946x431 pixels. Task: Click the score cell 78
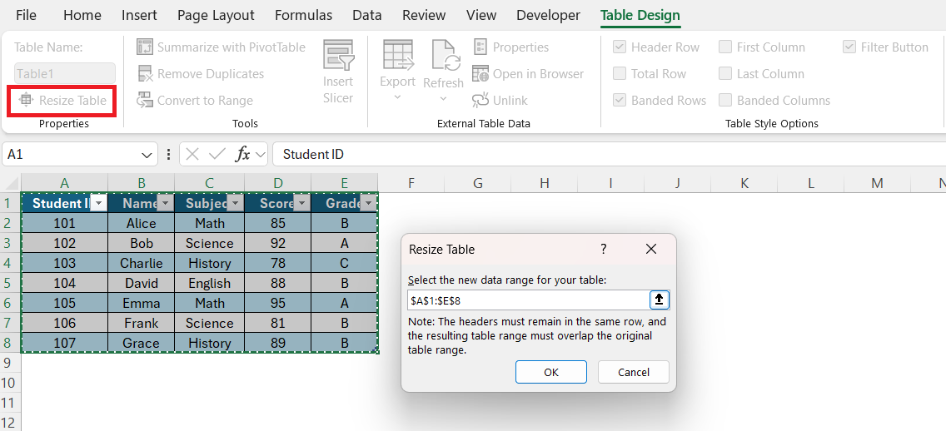277,263
